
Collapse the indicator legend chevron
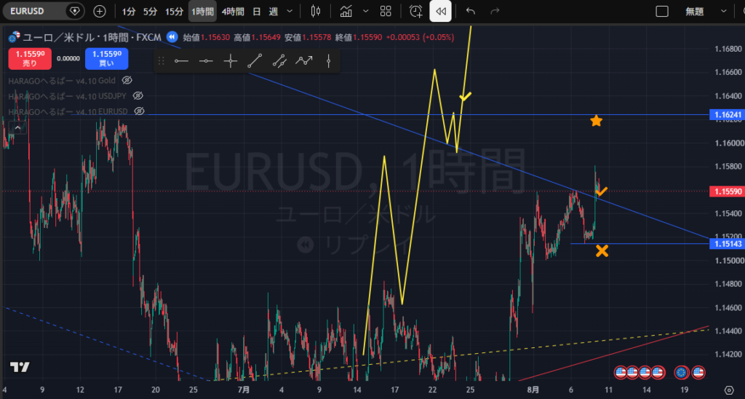(x=17, y=128)
